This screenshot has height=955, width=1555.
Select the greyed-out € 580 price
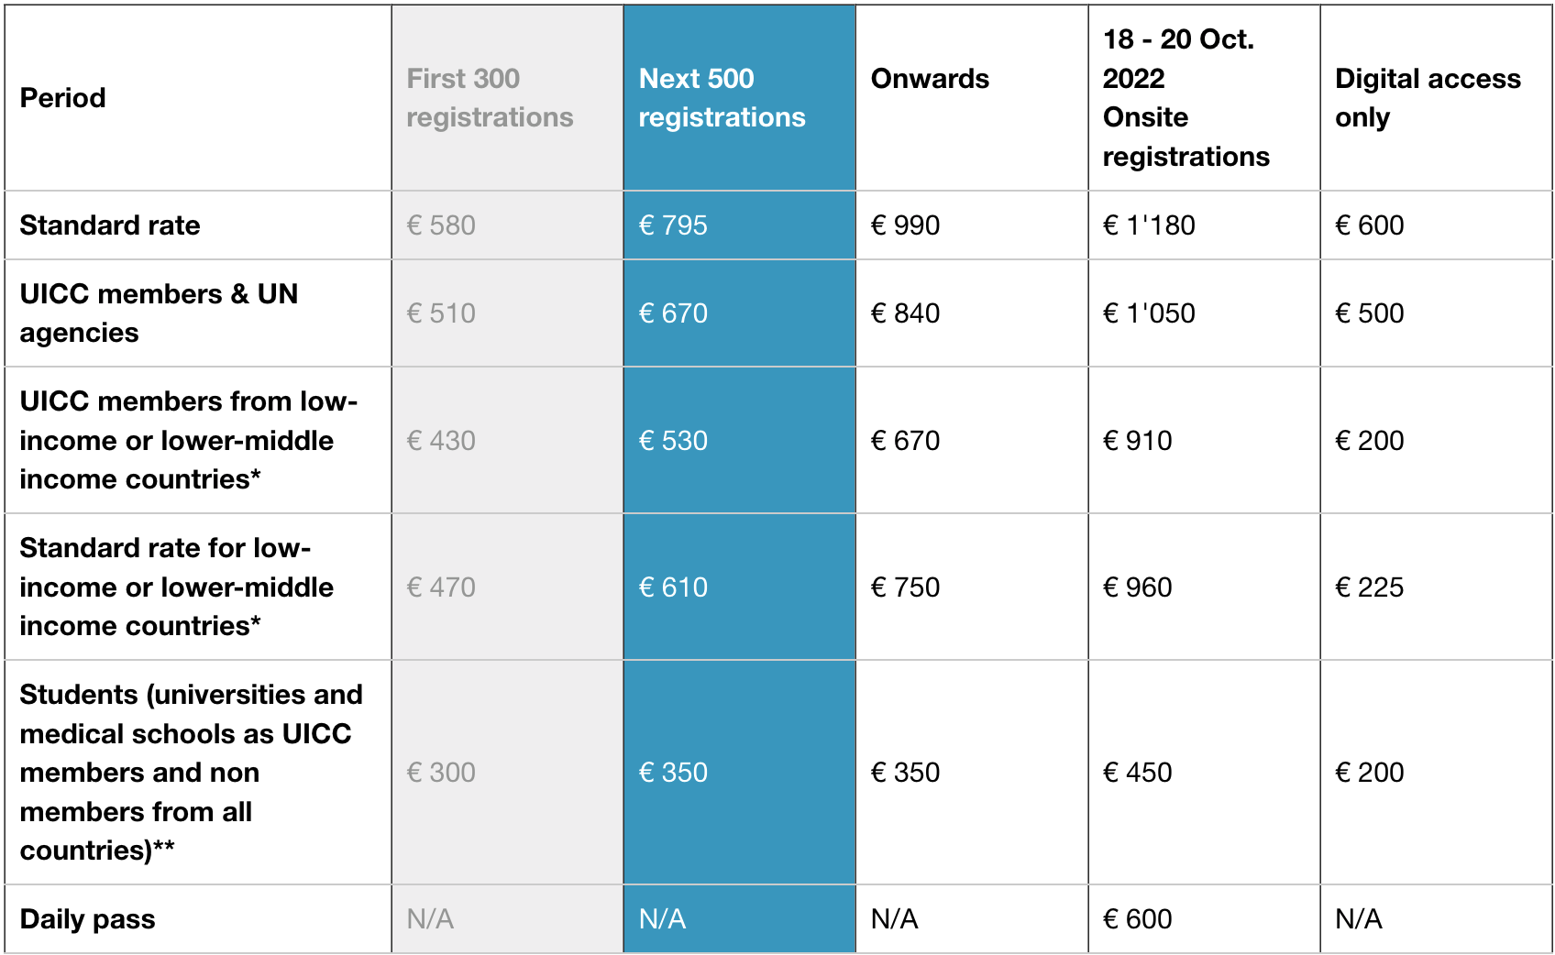441,225
